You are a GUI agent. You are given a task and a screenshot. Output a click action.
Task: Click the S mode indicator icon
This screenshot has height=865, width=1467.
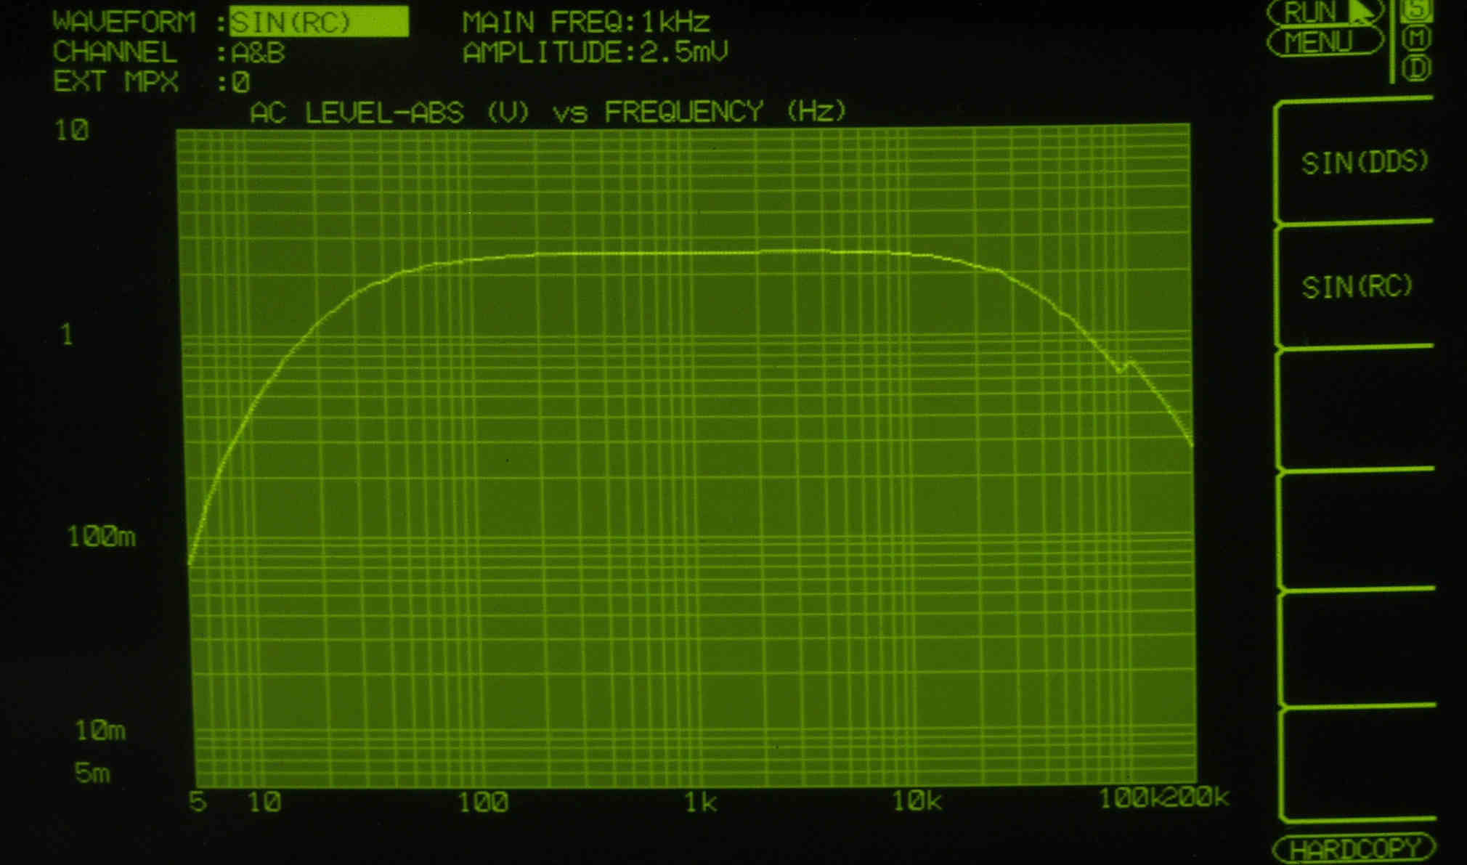coord(1417,10)
